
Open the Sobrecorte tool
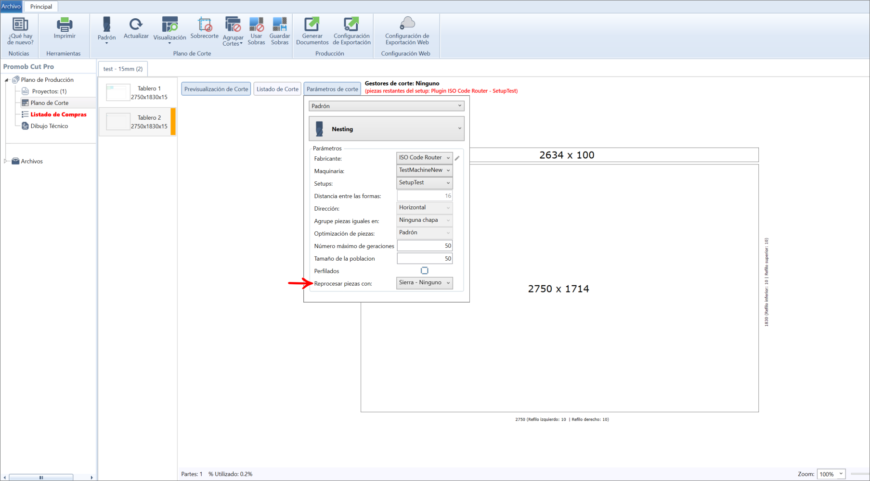(205, 28)
